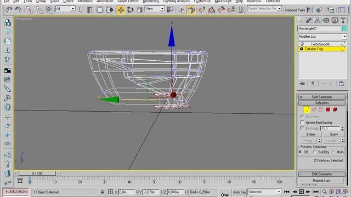The width and height of the screenshot is (351, 197).
Task: Select Element sub-object level icon
Action: coord(335,109)
